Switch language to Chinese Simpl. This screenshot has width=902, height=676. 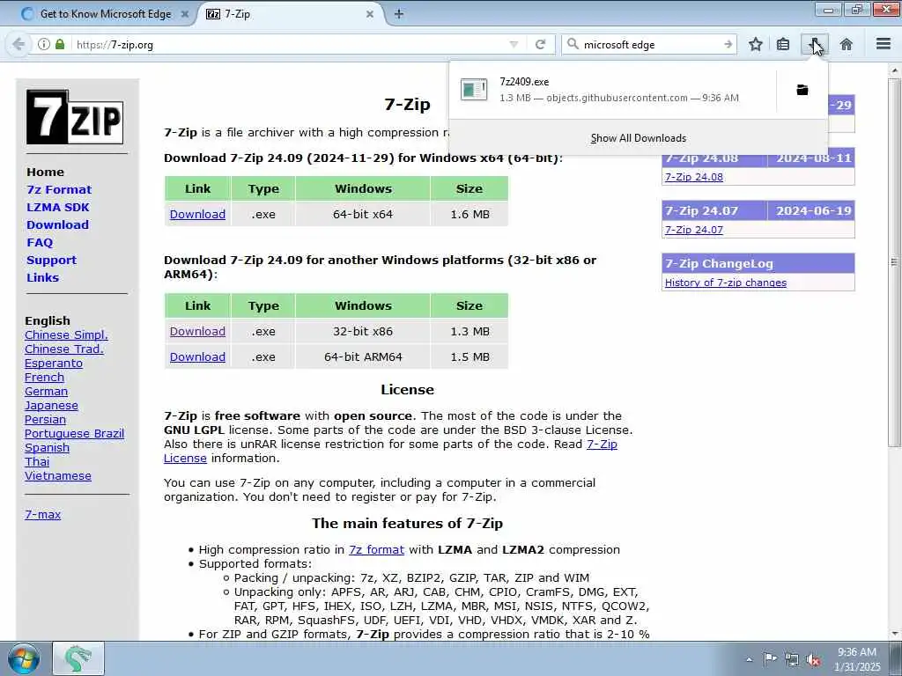(66, 335)
